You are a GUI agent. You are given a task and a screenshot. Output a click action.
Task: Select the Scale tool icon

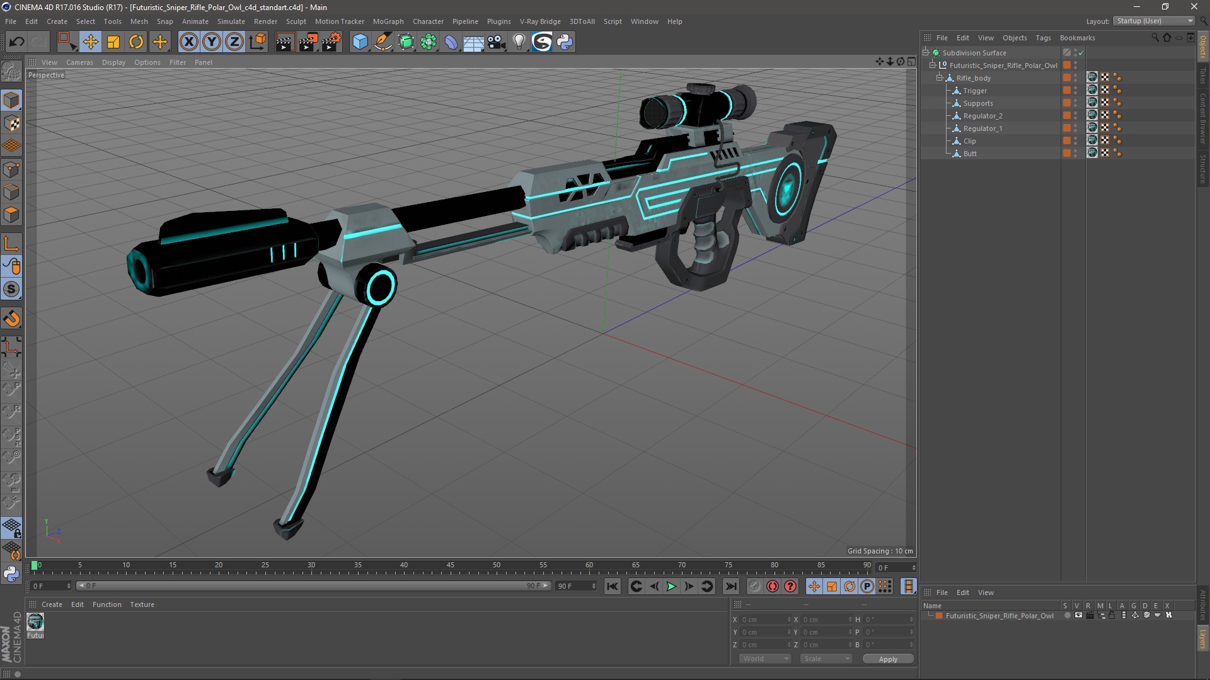point(113,42)
